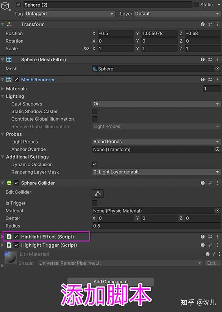Image resolution: width=222 pixels, height=312 pixels.
Task: Click the Mesh Renderer help icon
Action: point(202,80)
